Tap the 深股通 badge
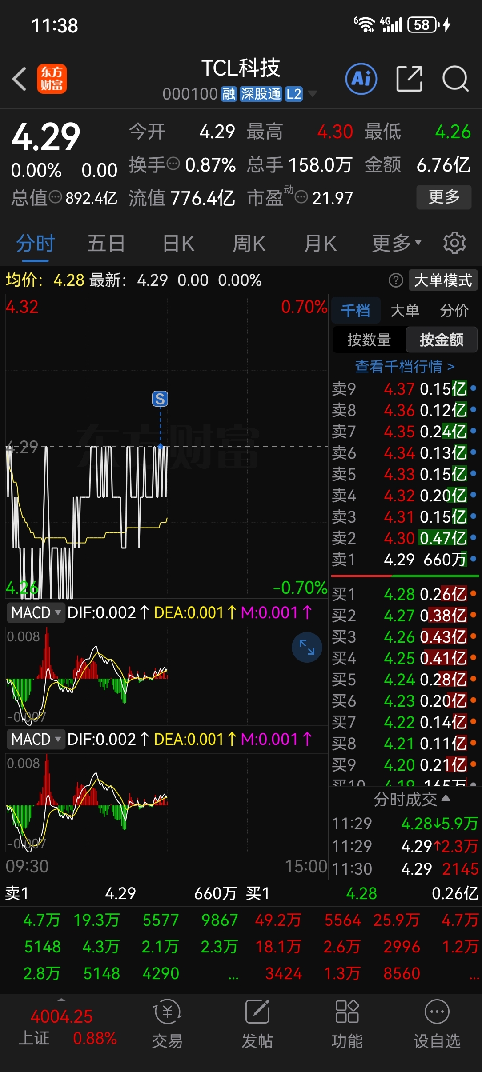Viewport: 482px width, 1072px height. [x=261, y=94]
